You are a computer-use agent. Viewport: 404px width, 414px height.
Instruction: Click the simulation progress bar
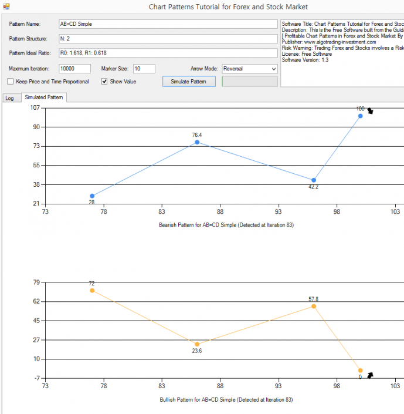(x=250, y=81)
